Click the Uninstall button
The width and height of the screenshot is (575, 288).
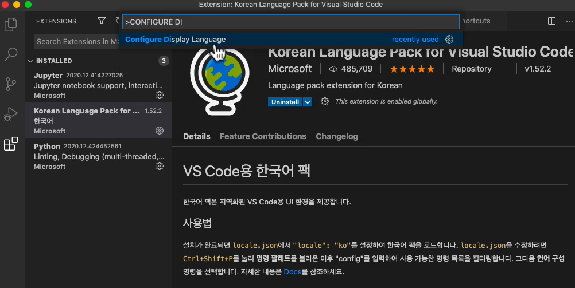(x=285, y=102)
